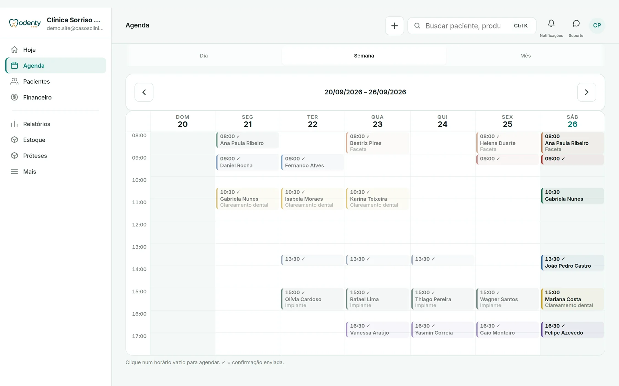Select the SÁB 26 day header
The width and height of the screenshot is (619, 386).
click(x=573, y=121)
